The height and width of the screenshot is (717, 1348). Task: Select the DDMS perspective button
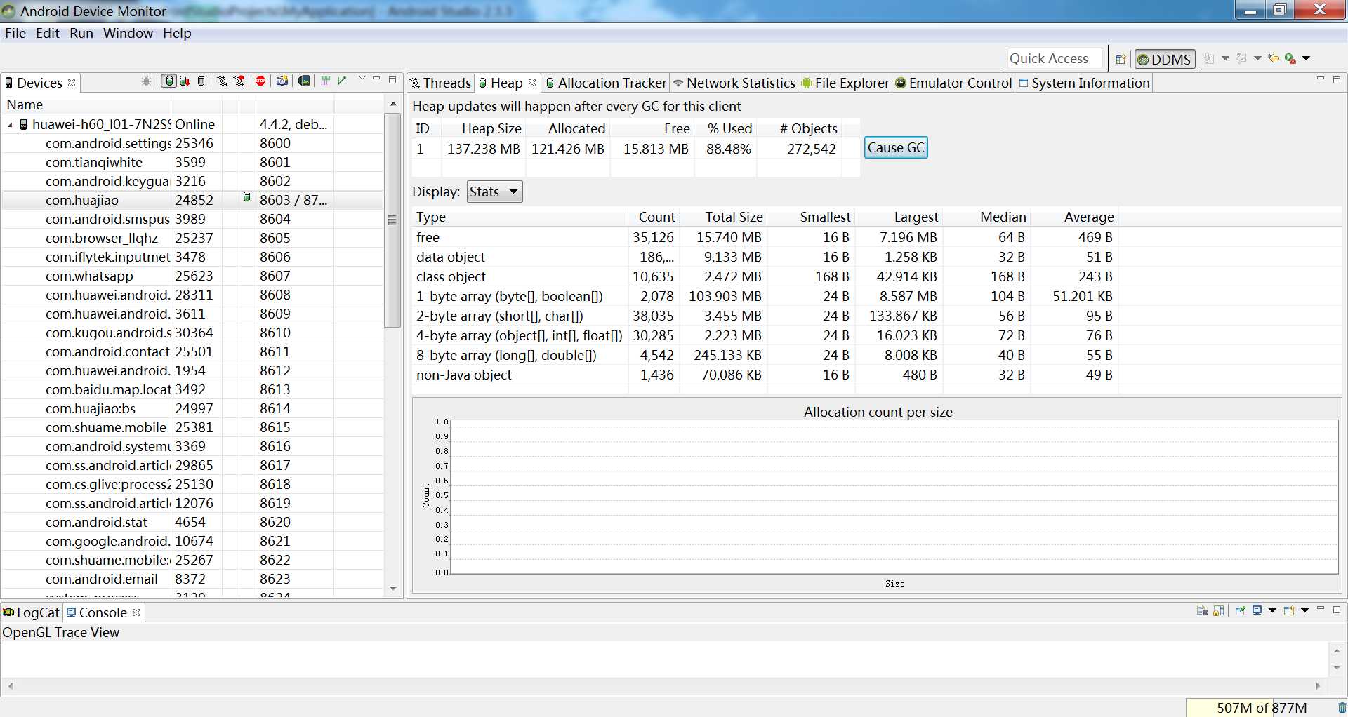pos(1165,59)
